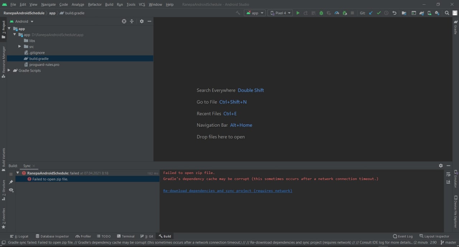Open the Run Anything toolbar icon
This screenshot has width=459, height=247.
point(414,13)
